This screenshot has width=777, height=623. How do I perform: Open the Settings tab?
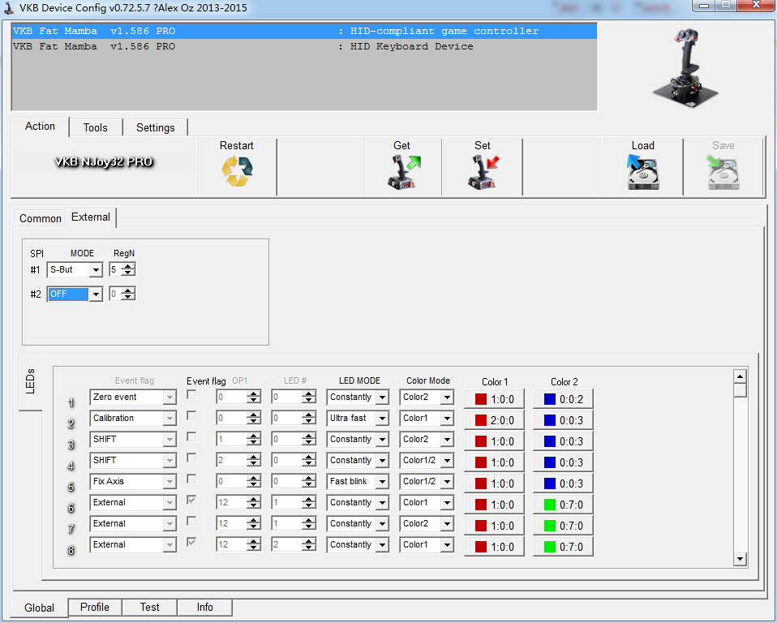[155, 128]
